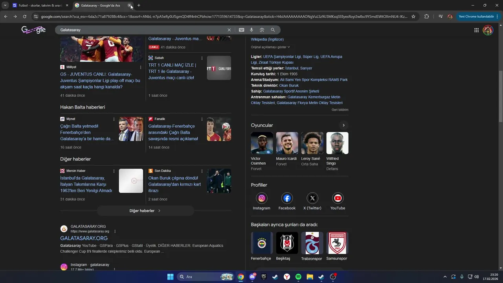Go back to the previous page
The height and width of the screenshot is (283, 503).
[6, 17]
